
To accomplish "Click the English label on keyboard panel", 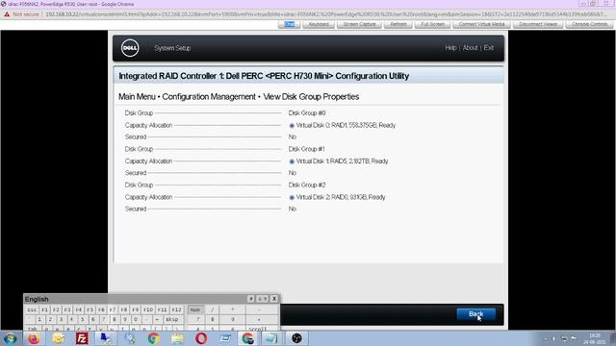I will (37, 299).
